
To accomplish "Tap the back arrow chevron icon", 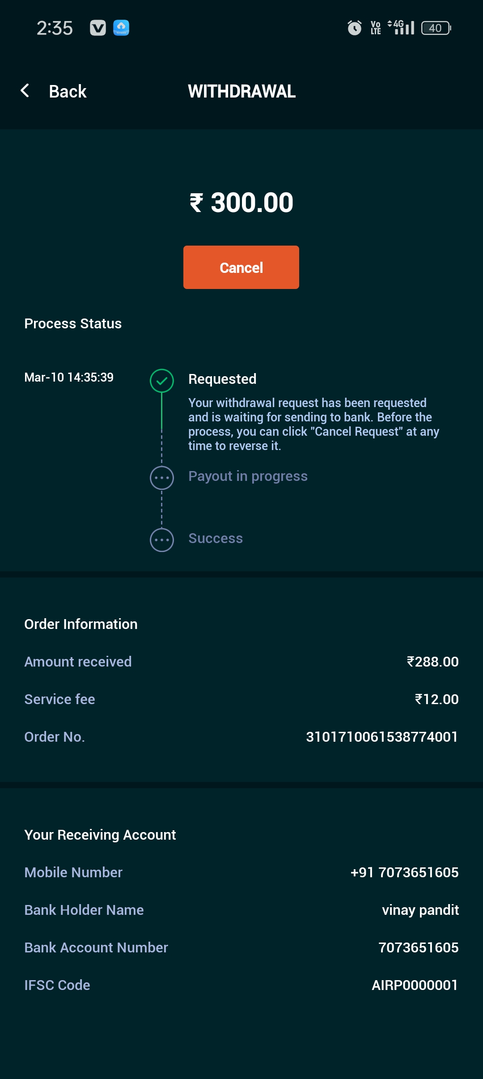I will pyautogui.click(x=25, y=91).
